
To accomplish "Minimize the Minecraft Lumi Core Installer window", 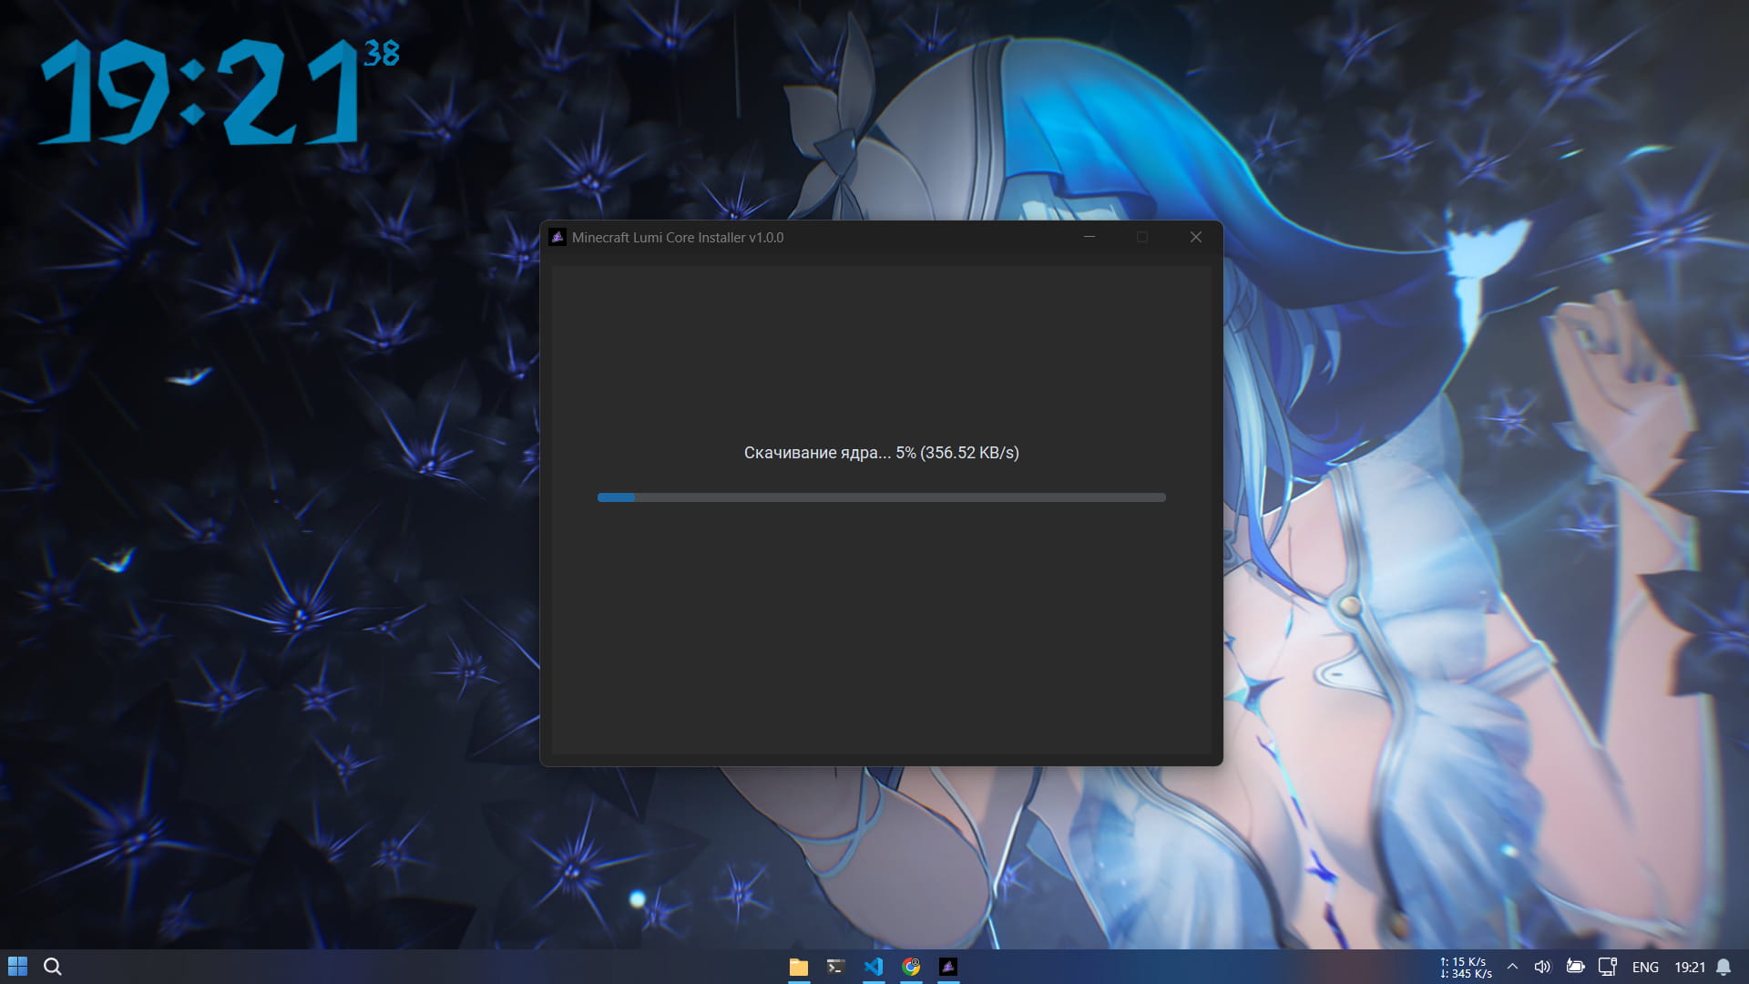I will [x=1090, y=237].
